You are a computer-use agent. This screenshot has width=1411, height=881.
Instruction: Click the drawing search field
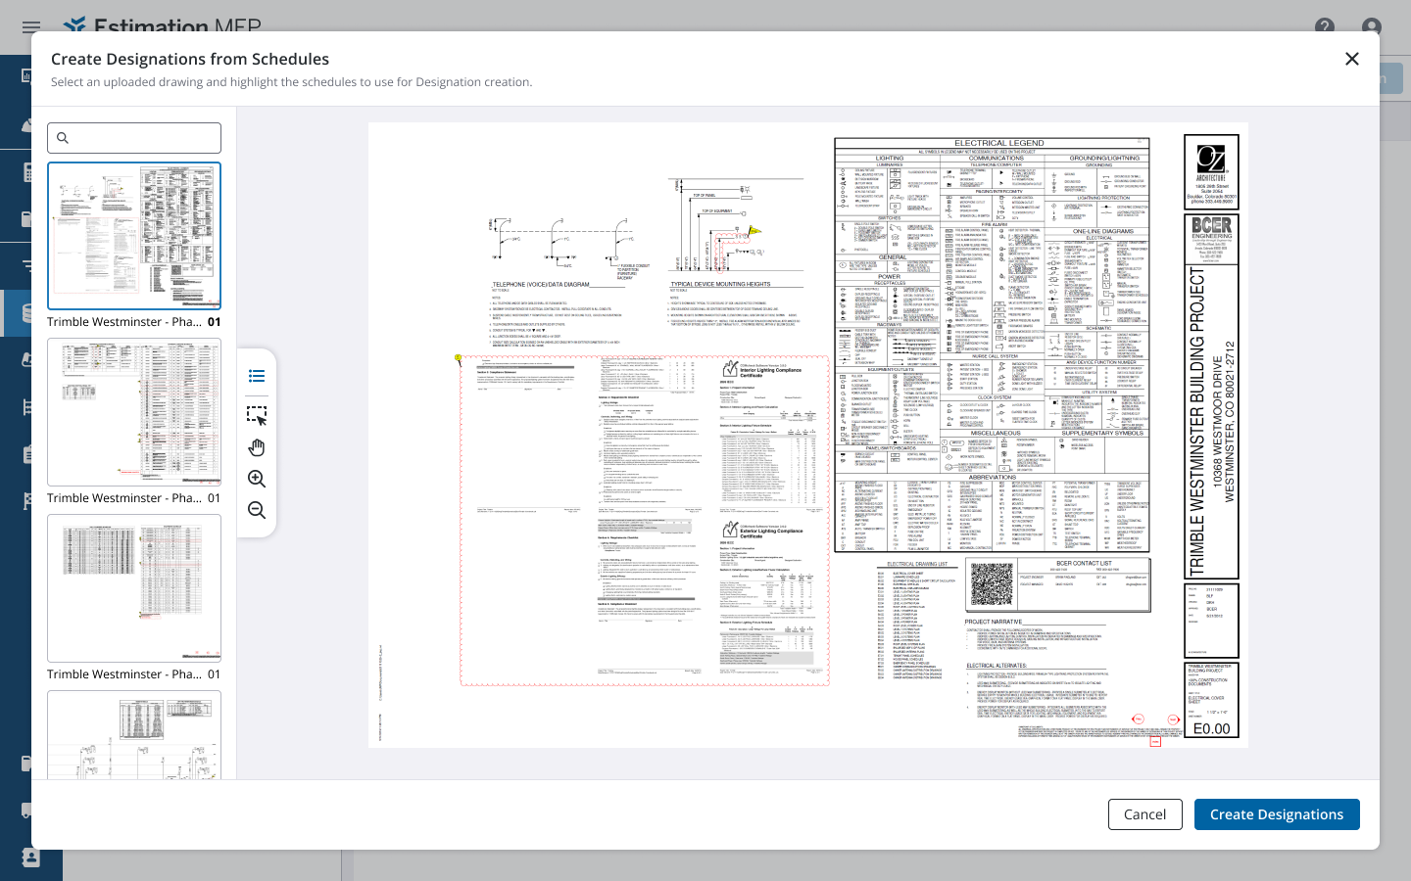pyautogui.click(x=134, y=138)
